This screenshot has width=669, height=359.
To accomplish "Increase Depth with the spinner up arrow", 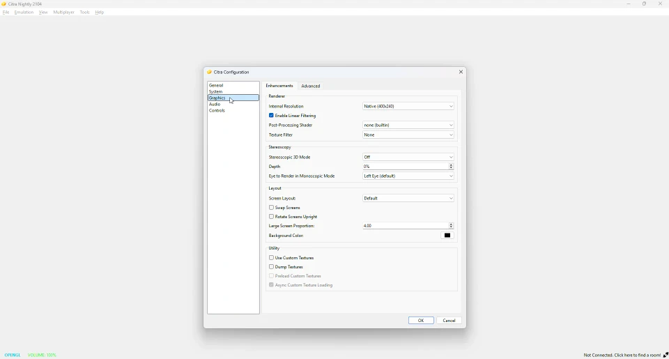I will pos(451,165).
